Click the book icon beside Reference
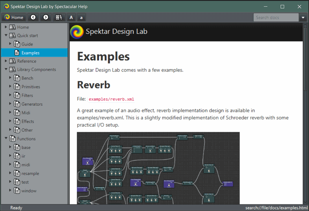Image resolution: width=309 pixels, height=211 pixels. 12,61
